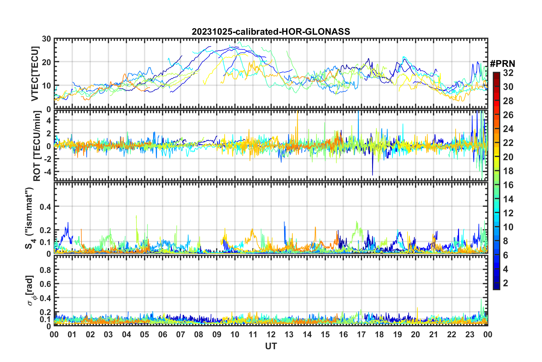Click the 17 hour tick on the UT axis
Viewport: 542px width, 362px height.
point(361,334)
